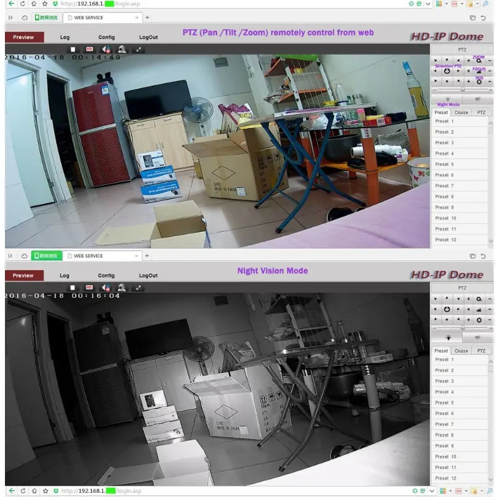This screenshot has height=497, width=501.
Task: Select the Preview tab in the night vision window
Action: pyautogui.click(x=23, y=276)
